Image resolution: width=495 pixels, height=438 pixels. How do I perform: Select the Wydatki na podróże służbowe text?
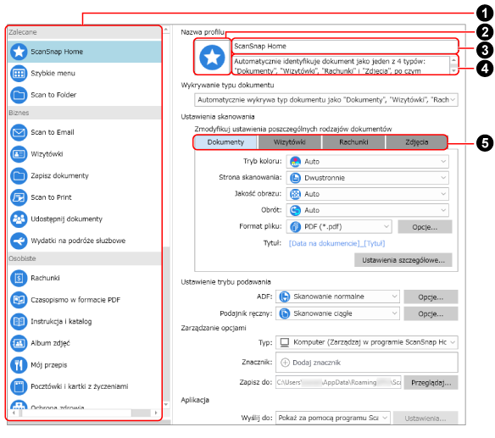(78, 241)
